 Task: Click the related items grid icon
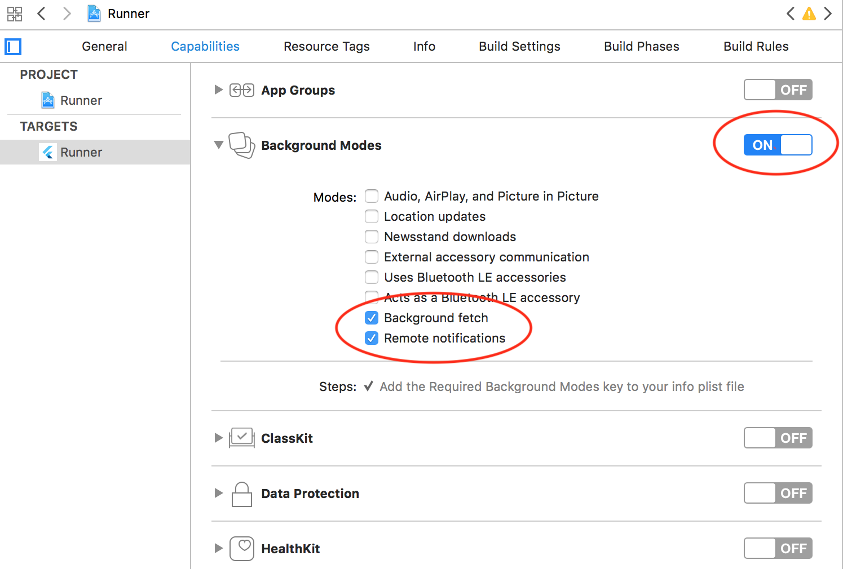point(15,14)
